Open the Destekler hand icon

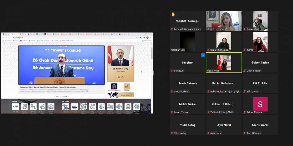coord(127,87)
